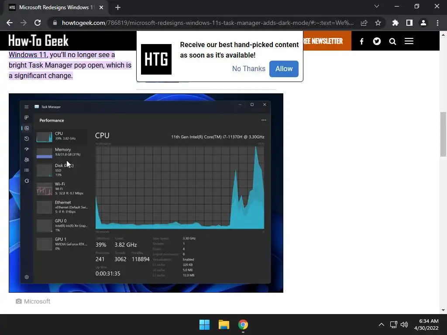Reload the current page
This screenshot has height=335, width=447.
click(38, 23)
